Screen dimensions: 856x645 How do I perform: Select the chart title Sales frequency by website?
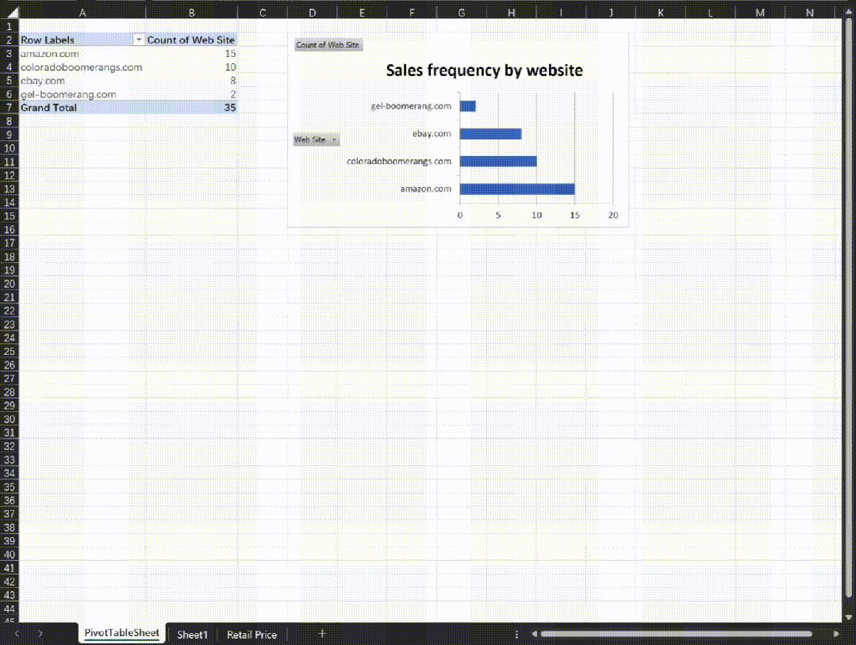point(484,71)
